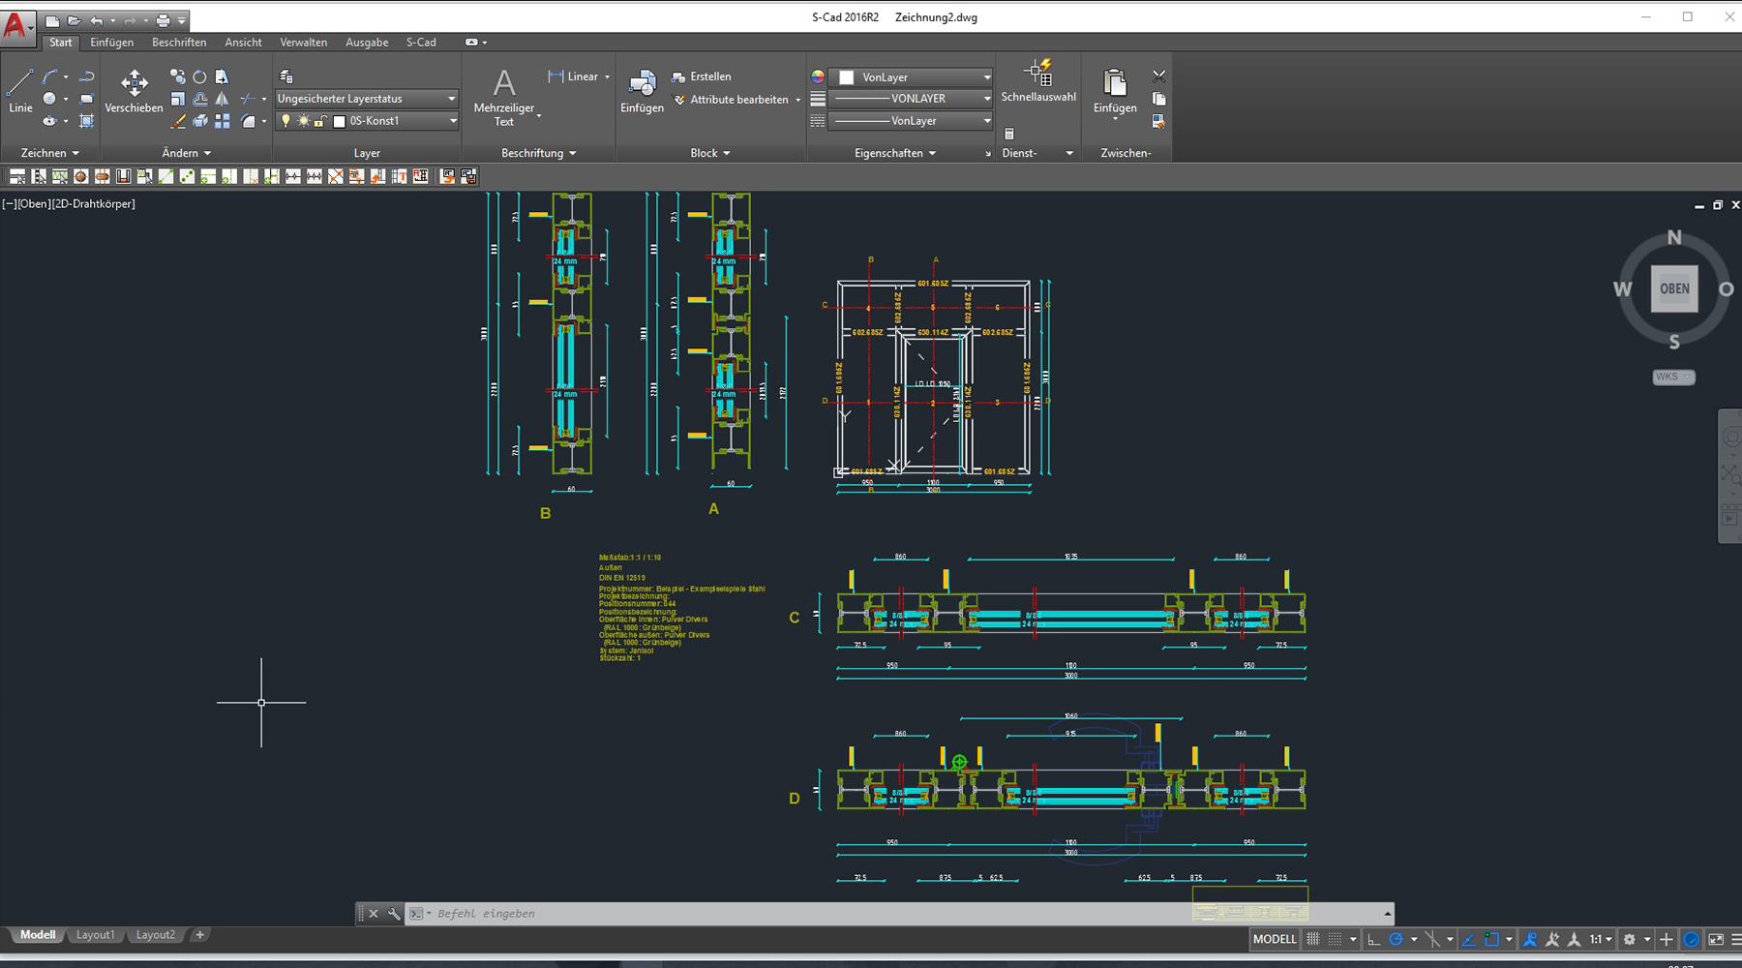Select the Linear dimension tool
Image resolution: width=1742 pixels, height=968 pixels.
pos(573,76)
